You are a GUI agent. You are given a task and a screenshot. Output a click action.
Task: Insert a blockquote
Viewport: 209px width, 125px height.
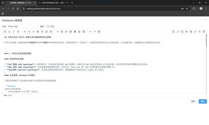coord(38,32)
